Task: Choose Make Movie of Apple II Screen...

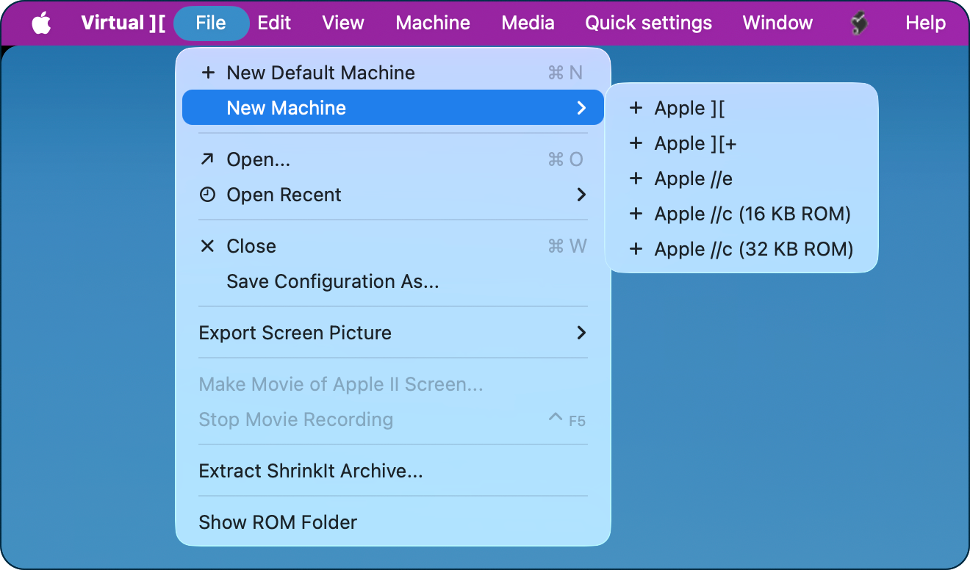Action: click(x=393, y=384)
